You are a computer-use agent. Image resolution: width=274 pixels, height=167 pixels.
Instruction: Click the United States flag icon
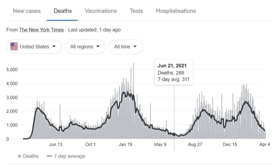[x=14, y=47]
